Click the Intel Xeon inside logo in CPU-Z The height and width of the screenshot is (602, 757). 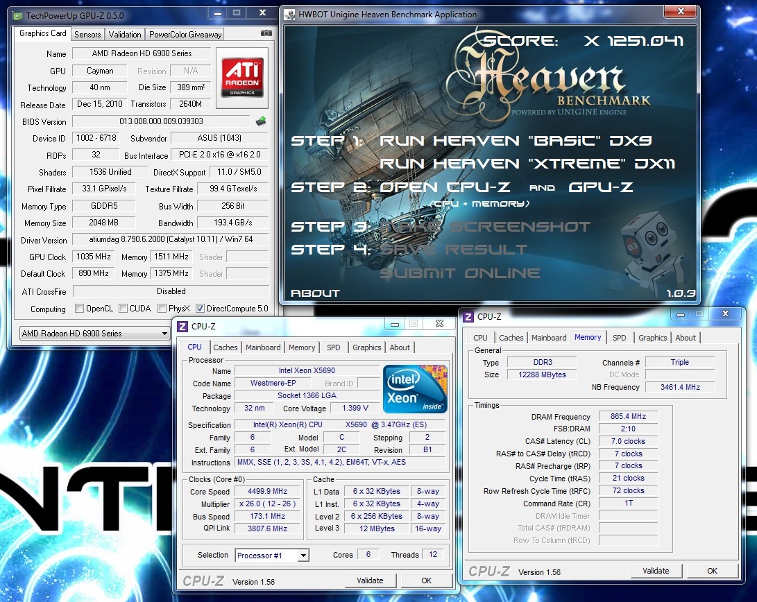click(x=415, y=389)
